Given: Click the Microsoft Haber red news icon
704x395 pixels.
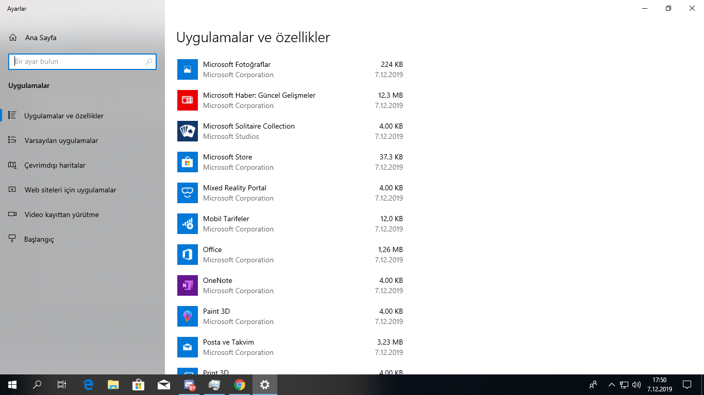Looking at the screenshot, I should 188,100.
